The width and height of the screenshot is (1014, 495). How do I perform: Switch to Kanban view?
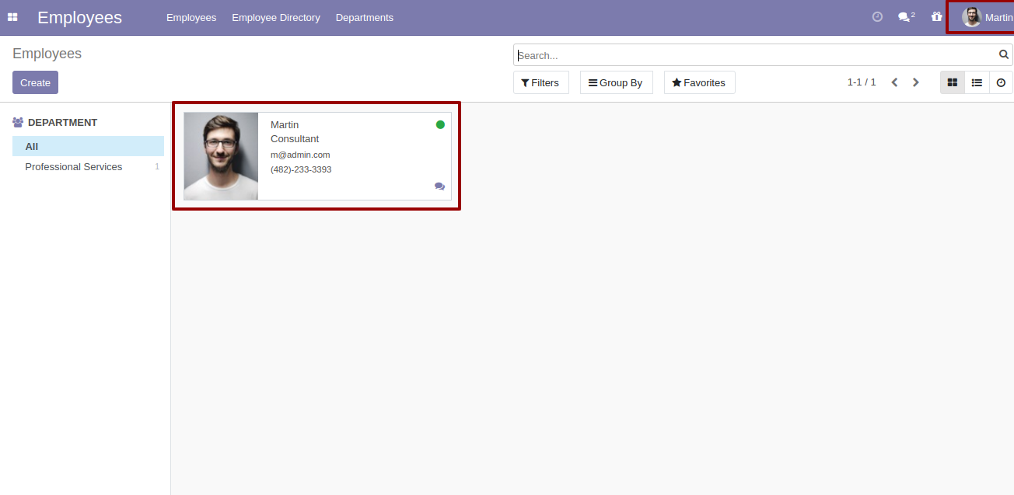(x=952, y=82)
